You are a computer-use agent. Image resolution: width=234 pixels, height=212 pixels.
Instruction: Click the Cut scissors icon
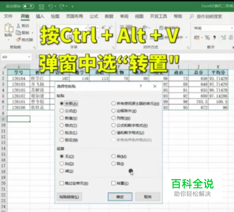point(18,26)
